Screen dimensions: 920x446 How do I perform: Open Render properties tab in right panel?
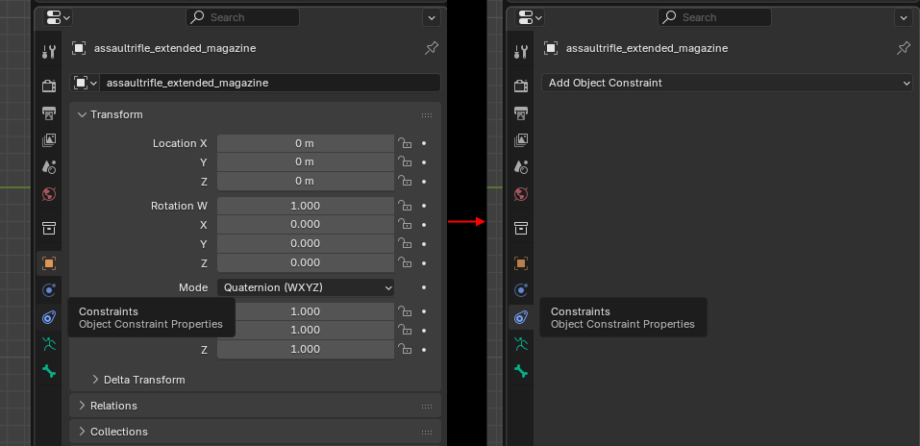tap(521, 86)
